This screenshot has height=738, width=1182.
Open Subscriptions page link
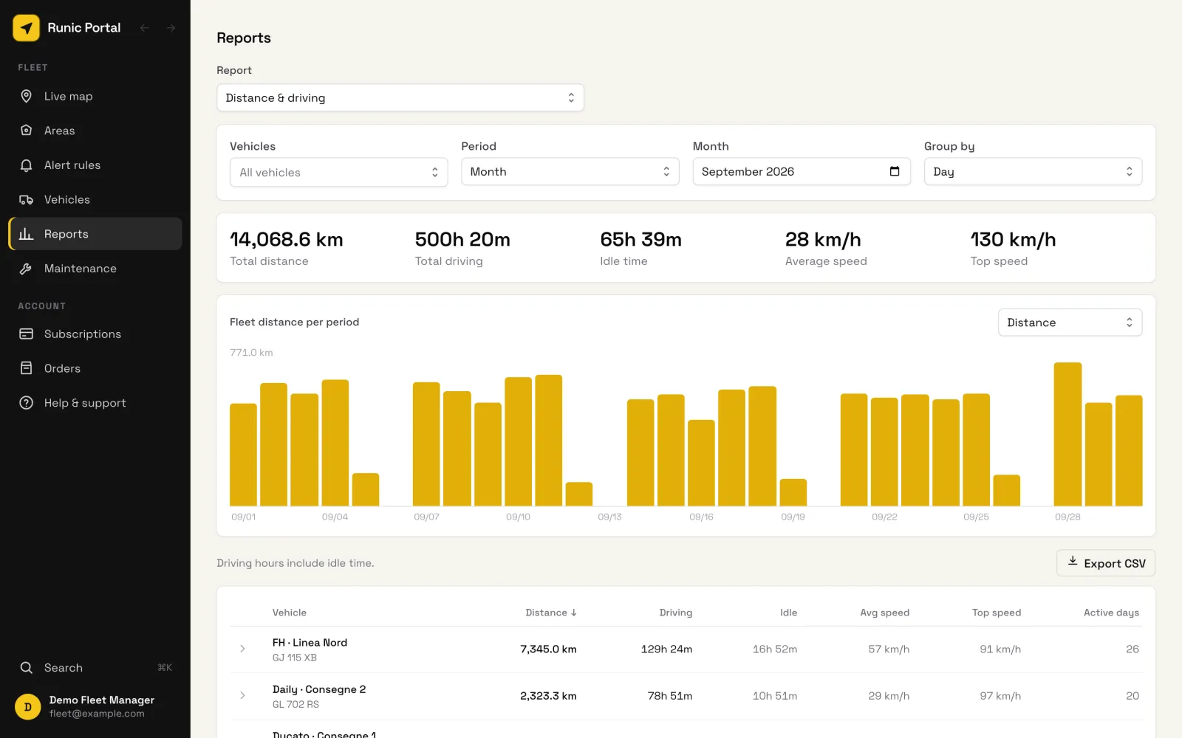point(95,334)
